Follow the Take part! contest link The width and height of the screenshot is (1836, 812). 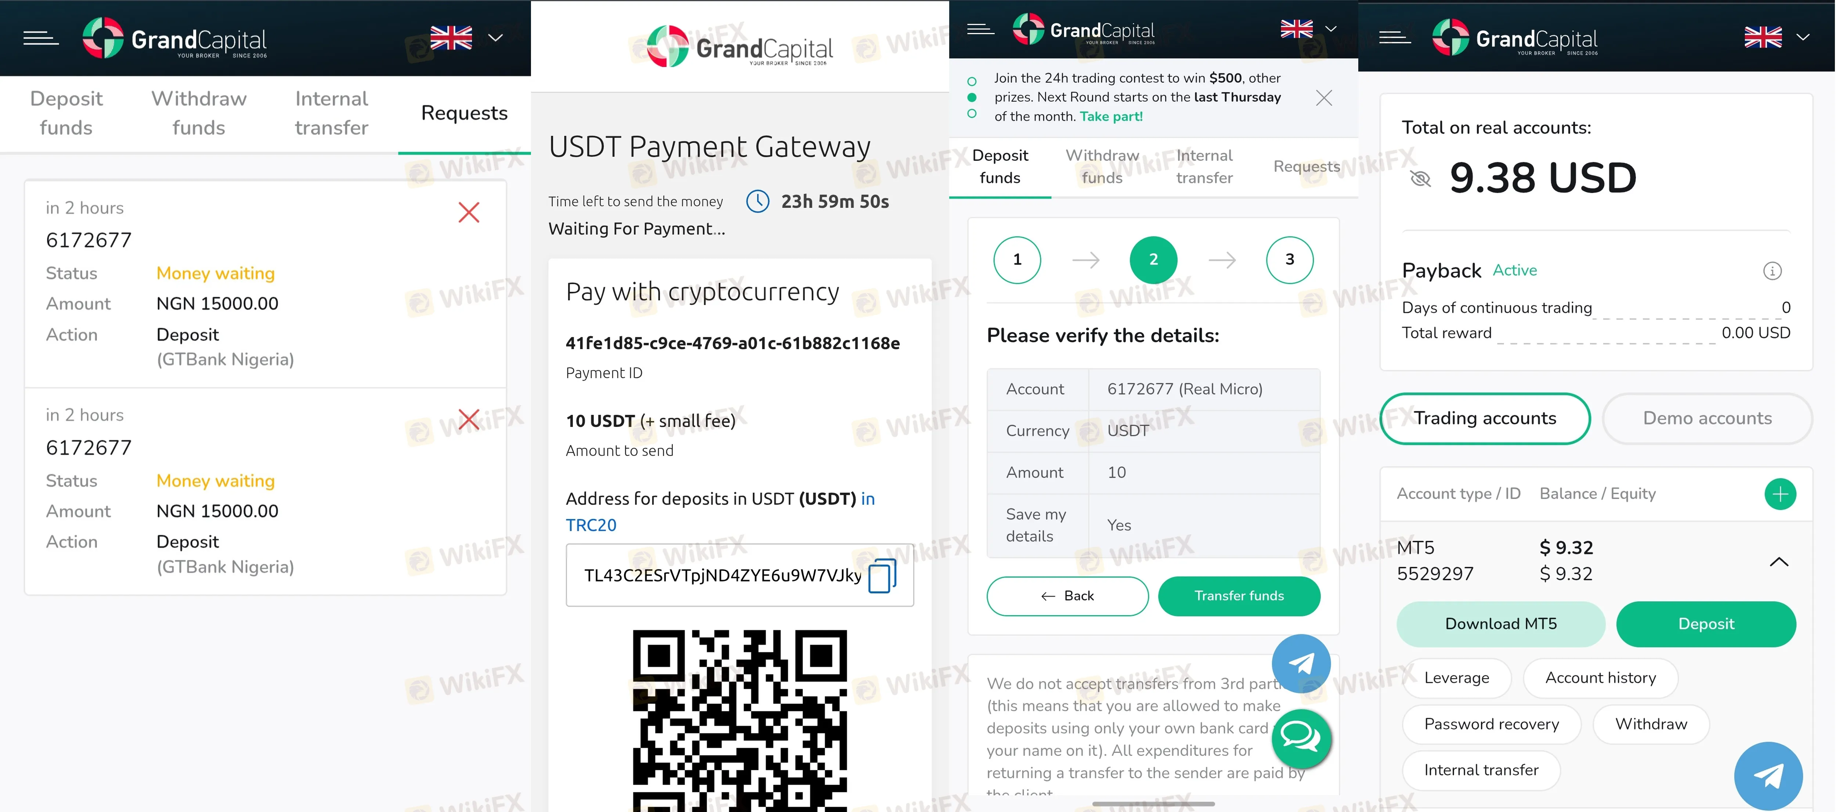[x=1110, y=116]
